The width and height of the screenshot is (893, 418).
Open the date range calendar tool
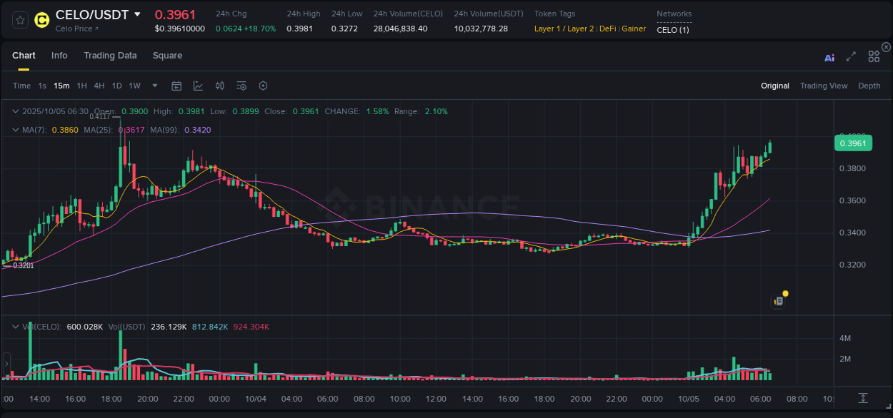click(x=176, y=85)
